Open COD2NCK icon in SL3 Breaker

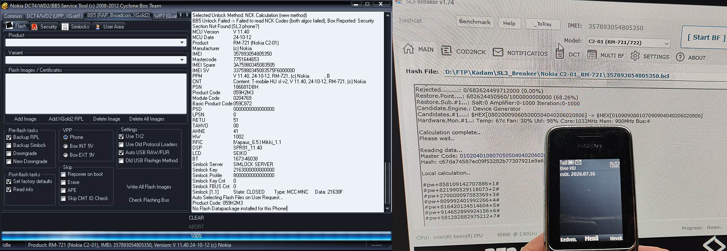click(x=446, y=51)
